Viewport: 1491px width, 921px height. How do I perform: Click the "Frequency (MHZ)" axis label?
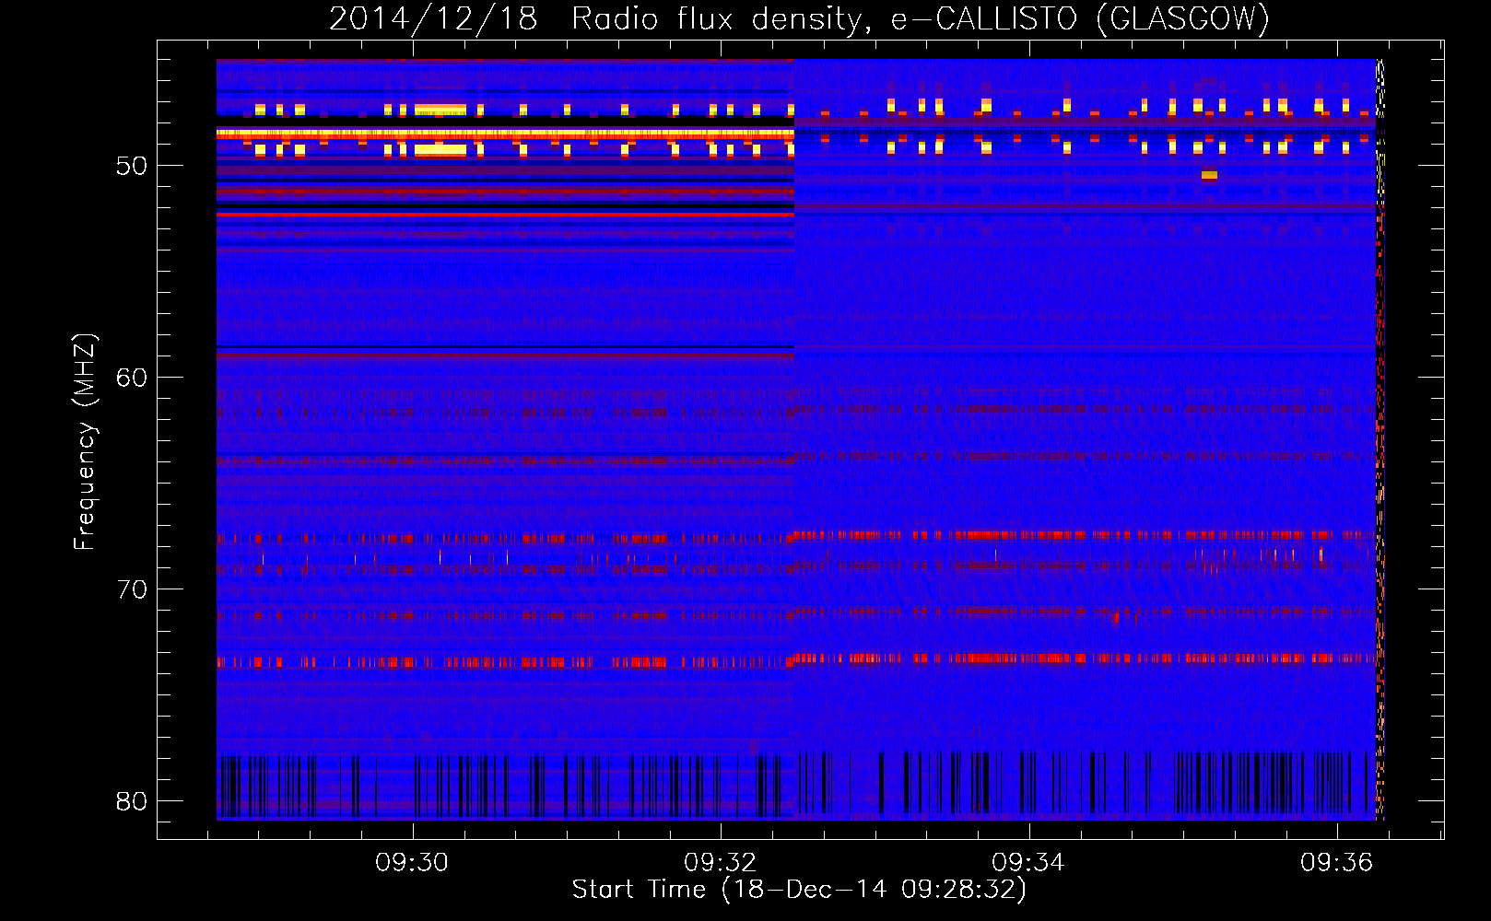coord(85,442)
